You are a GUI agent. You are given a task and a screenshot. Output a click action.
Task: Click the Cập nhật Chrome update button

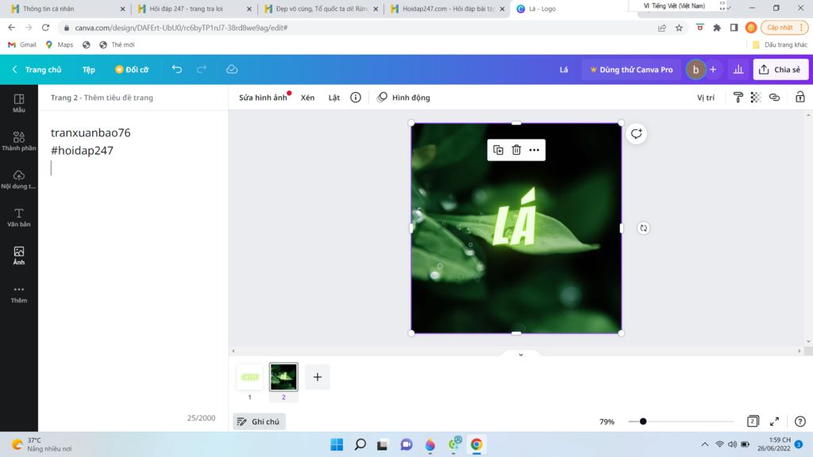point(784,28)
